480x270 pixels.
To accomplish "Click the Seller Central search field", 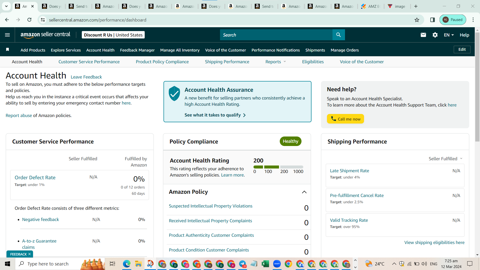I will (276, 35).
